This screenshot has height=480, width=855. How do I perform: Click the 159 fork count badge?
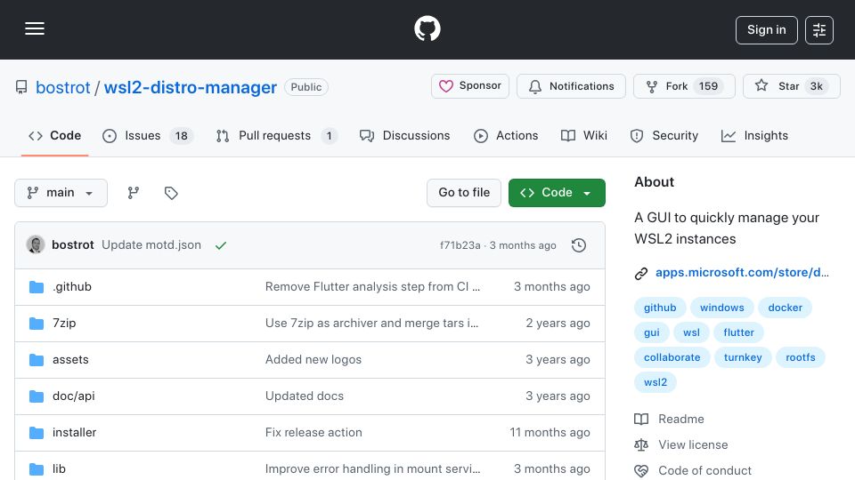click(x=708, y=86)
